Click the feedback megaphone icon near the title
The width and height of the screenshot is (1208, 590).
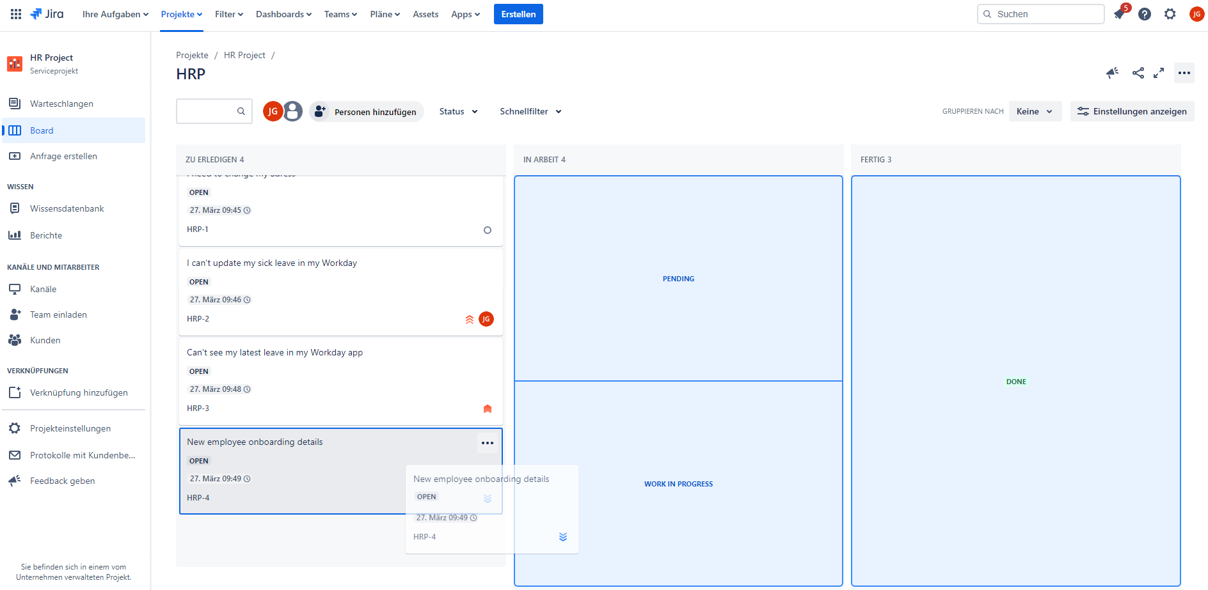pyautogui.click(x=1112, y=73)
